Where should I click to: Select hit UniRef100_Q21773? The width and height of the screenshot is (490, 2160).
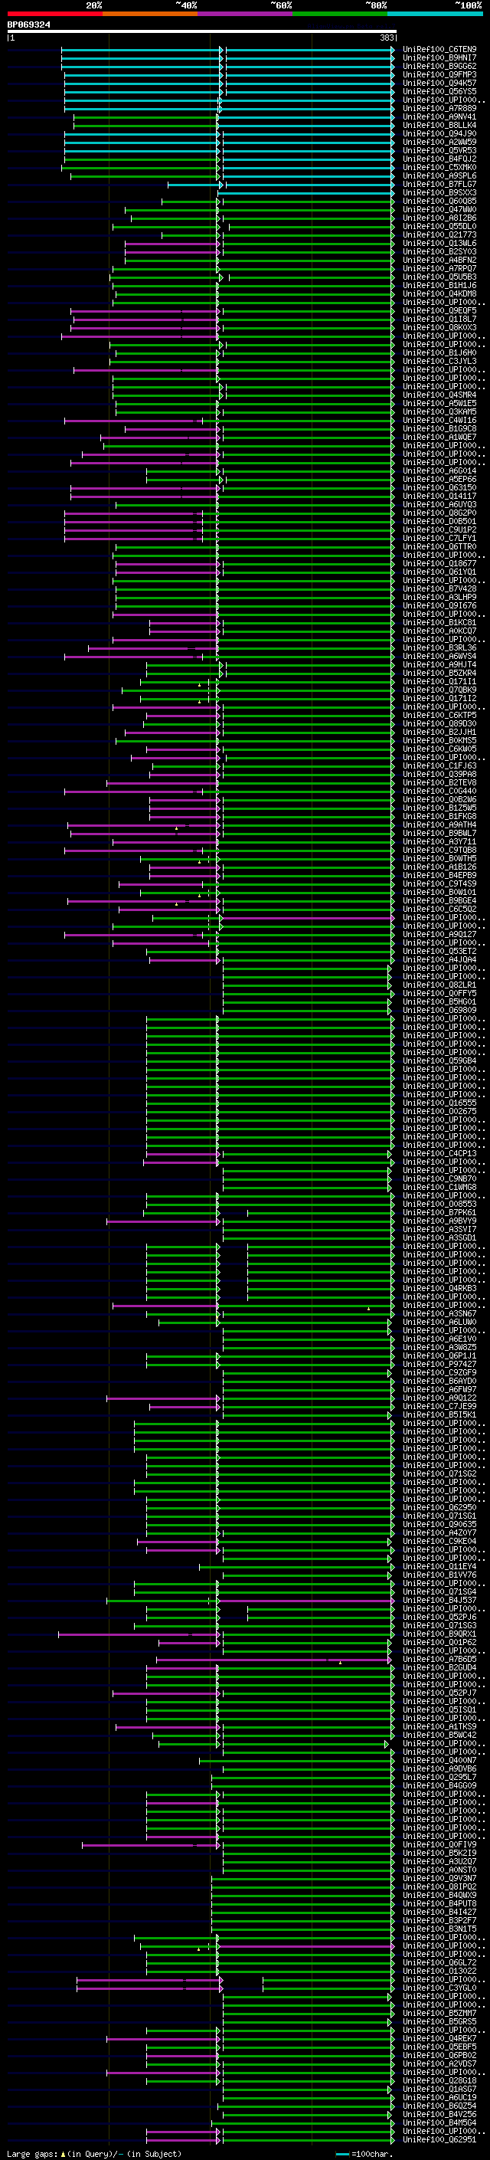click(x=439, y=234)
